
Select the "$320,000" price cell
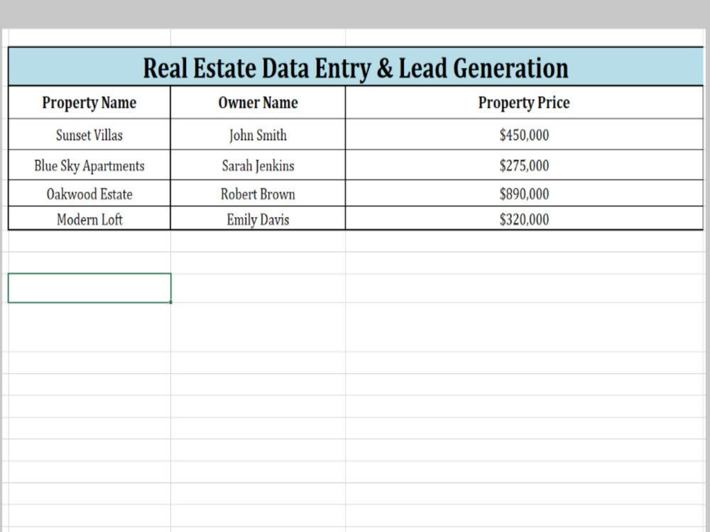[525, 219]
